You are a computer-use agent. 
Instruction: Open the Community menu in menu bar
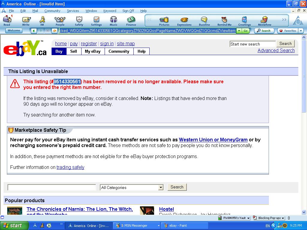[x=52, y=11]
